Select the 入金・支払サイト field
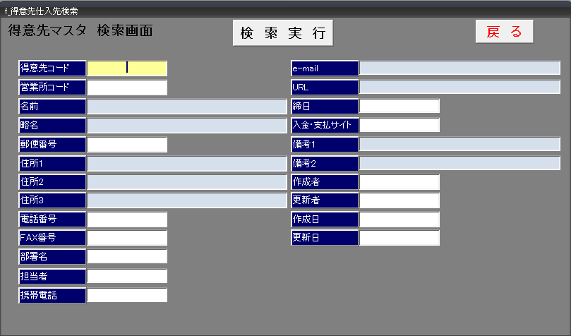Image resolution: width=571 pixels, height=336 pixels. pyautogui.click(x=399, y=125)
